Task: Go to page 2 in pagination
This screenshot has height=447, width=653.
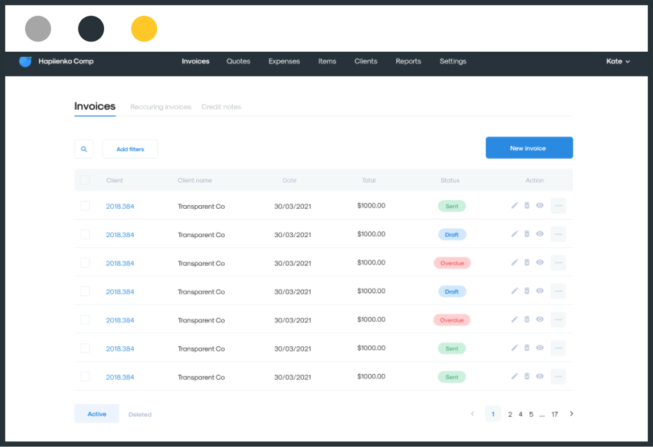Action: [510, 414]
